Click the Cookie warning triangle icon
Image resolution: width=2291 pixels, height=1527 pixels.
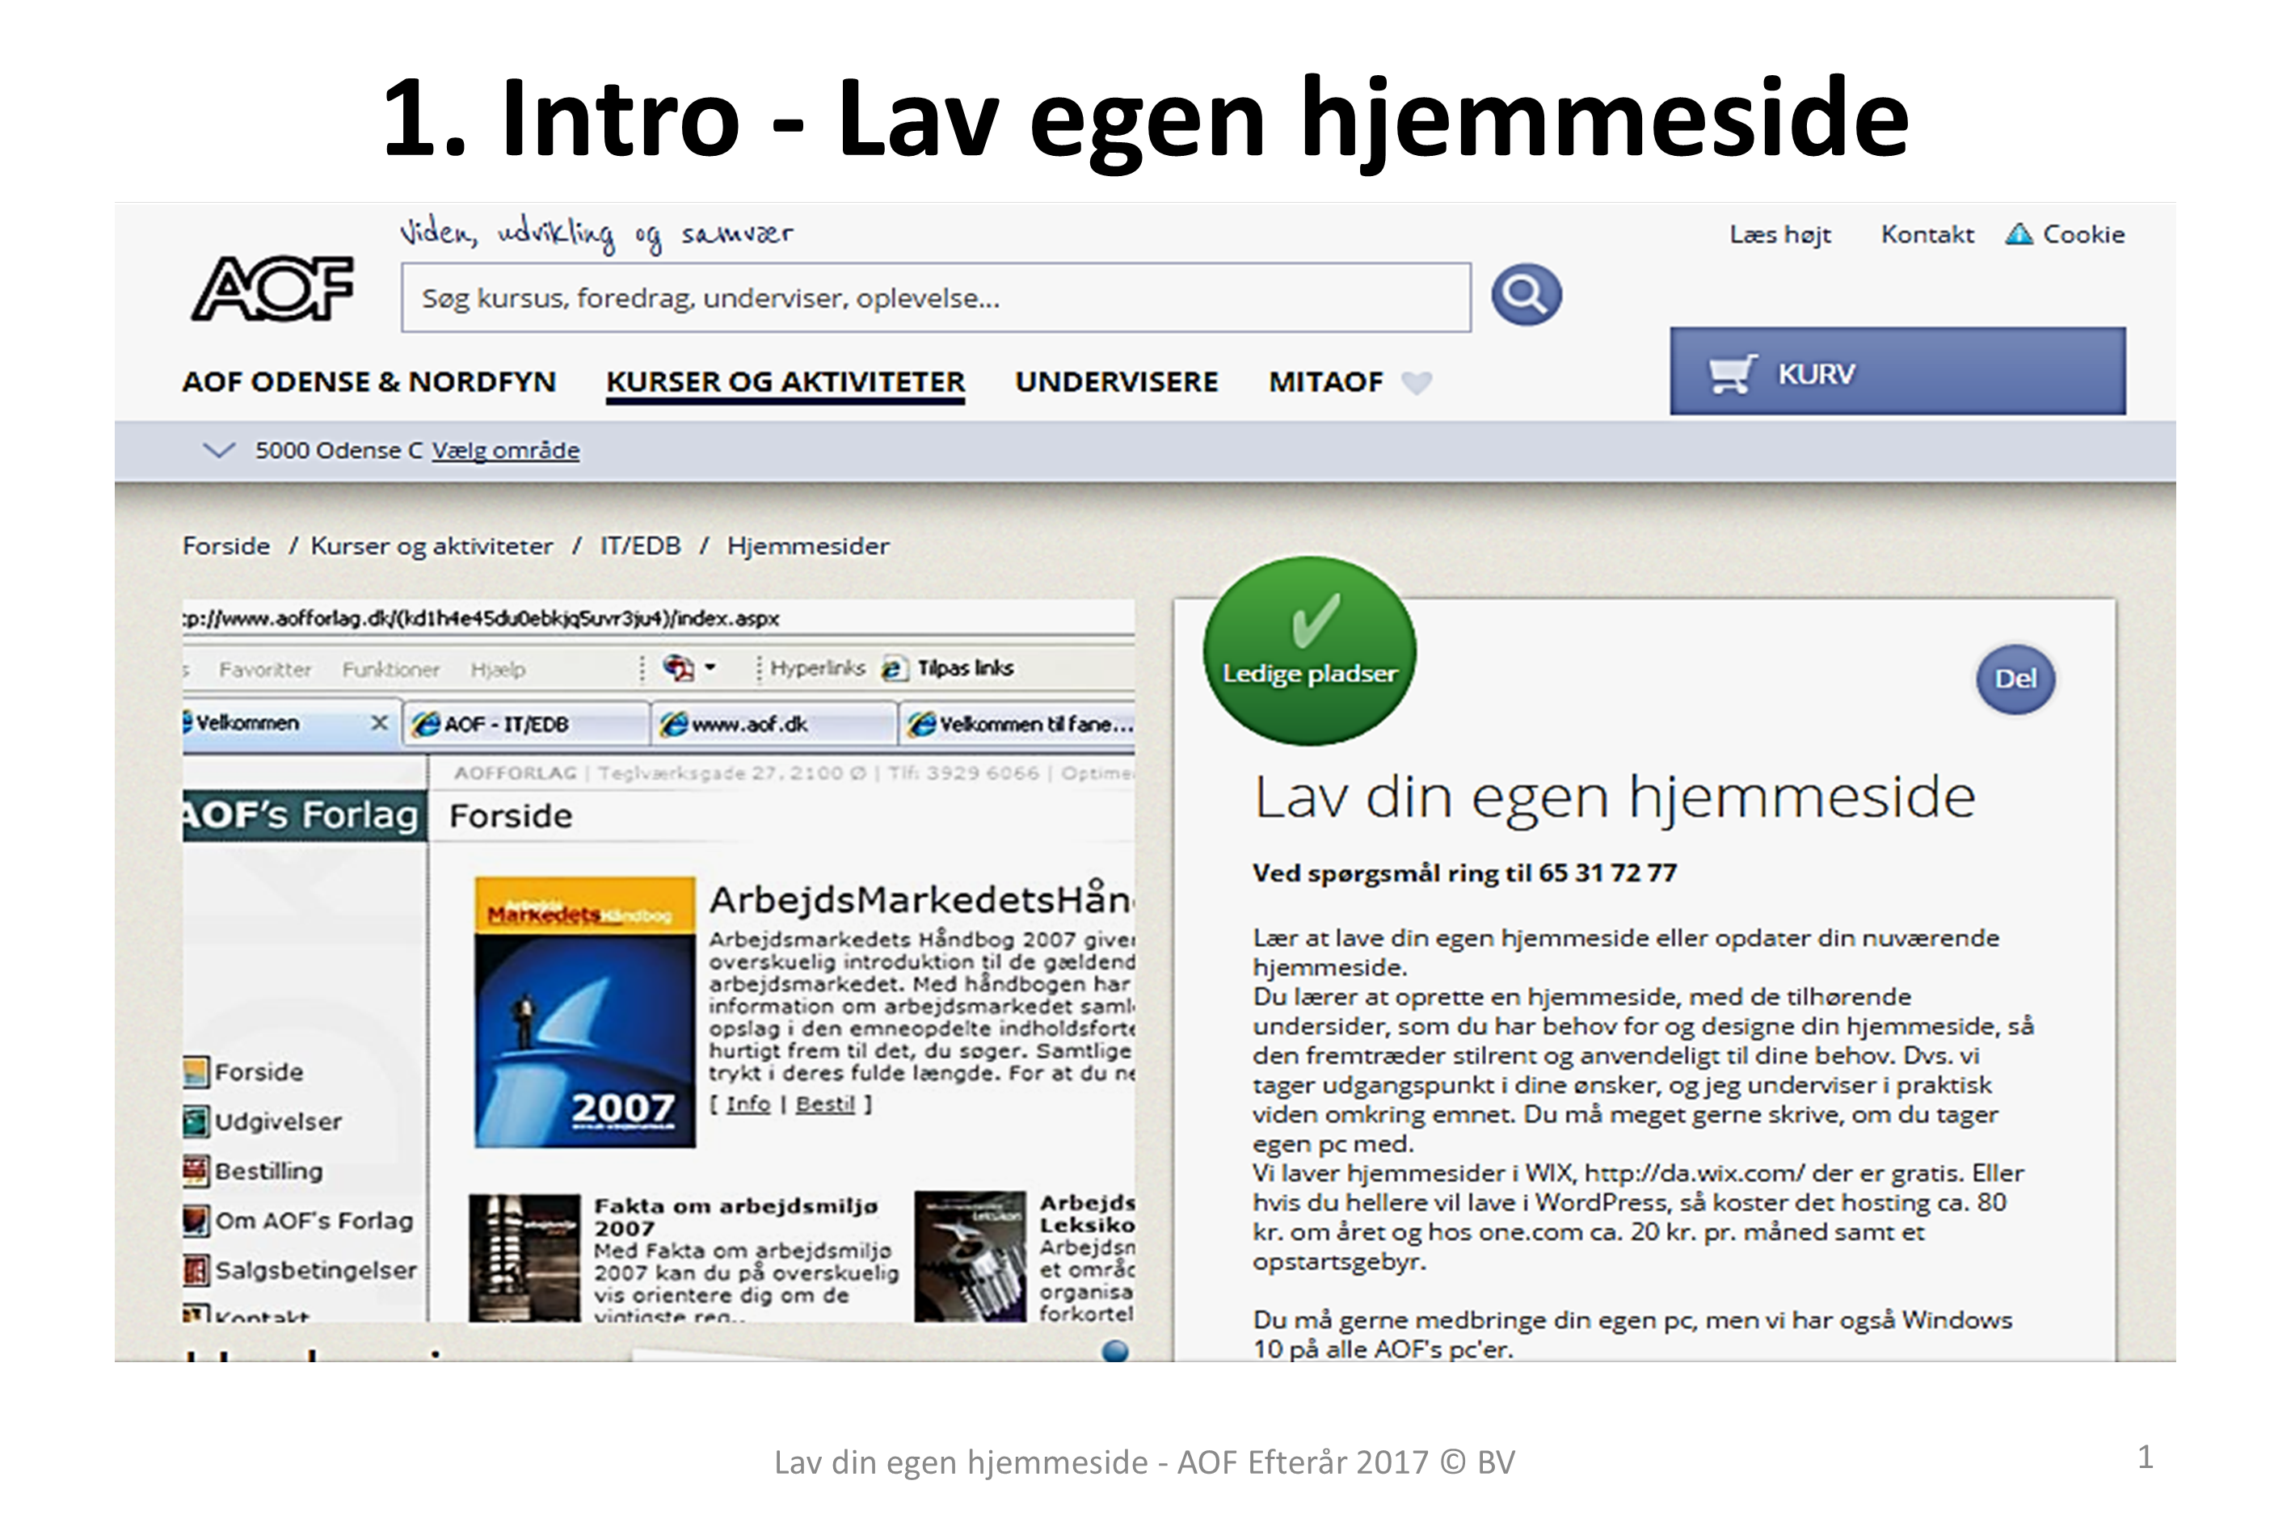pyautogui.click(x=2019, y=233)
